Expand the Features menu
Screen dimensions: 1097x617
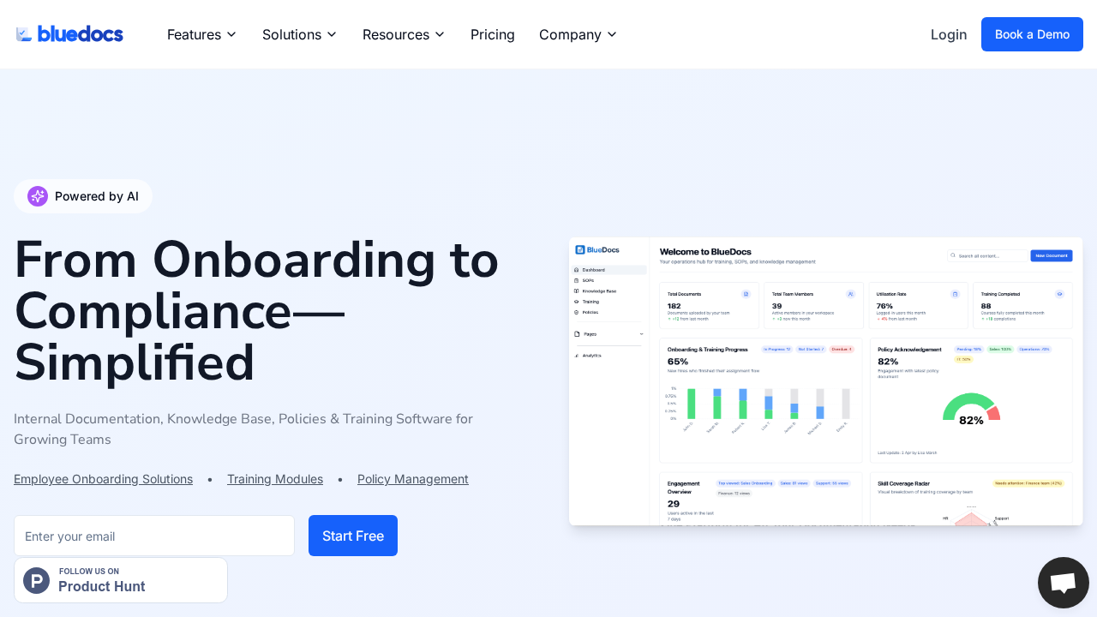pos(201,34)
